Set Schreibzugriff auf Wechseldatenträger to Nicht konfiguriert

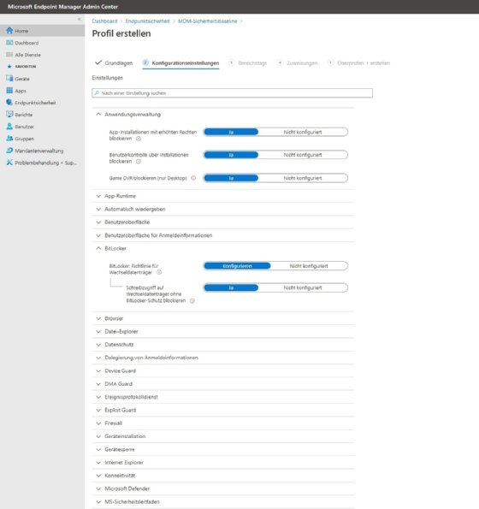(x=303, y=287)
